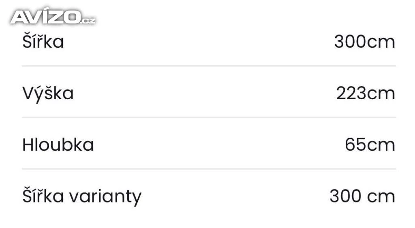This screenshot has height=228, width=415.
Task: Select the top Šířka label
Action: (43, 41)
